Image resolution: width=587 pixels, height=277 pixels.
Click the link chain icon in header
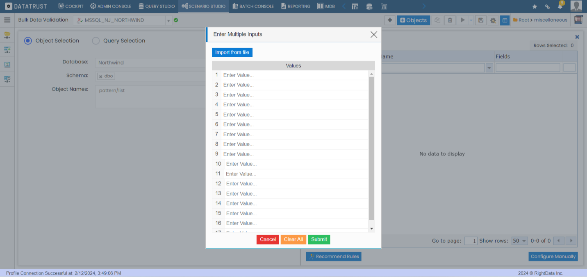coord(547,7)
